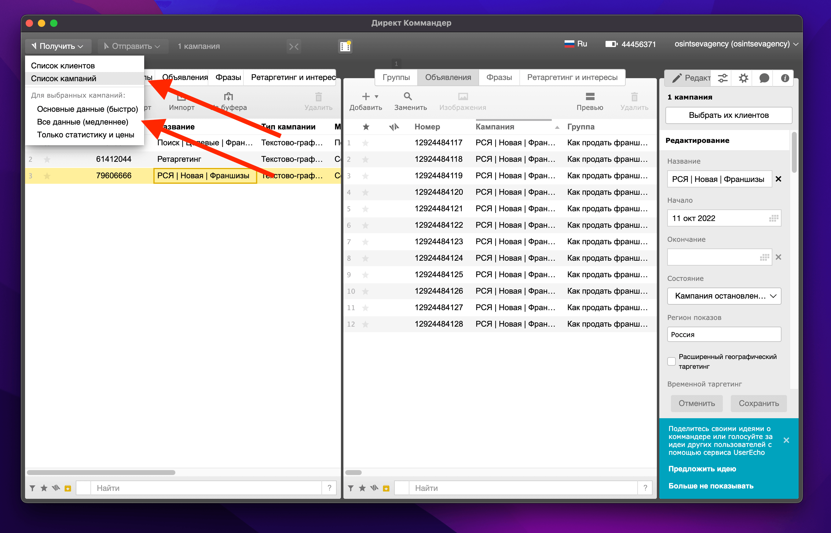The image size is (831, 533).
Task: Click horizontal scrollbar in campaigns panel
Action: pos(101,473)
